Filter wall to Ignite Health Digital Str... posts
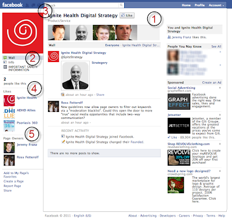Viewport: 232px width, 224px height. [x=141, y=45]
